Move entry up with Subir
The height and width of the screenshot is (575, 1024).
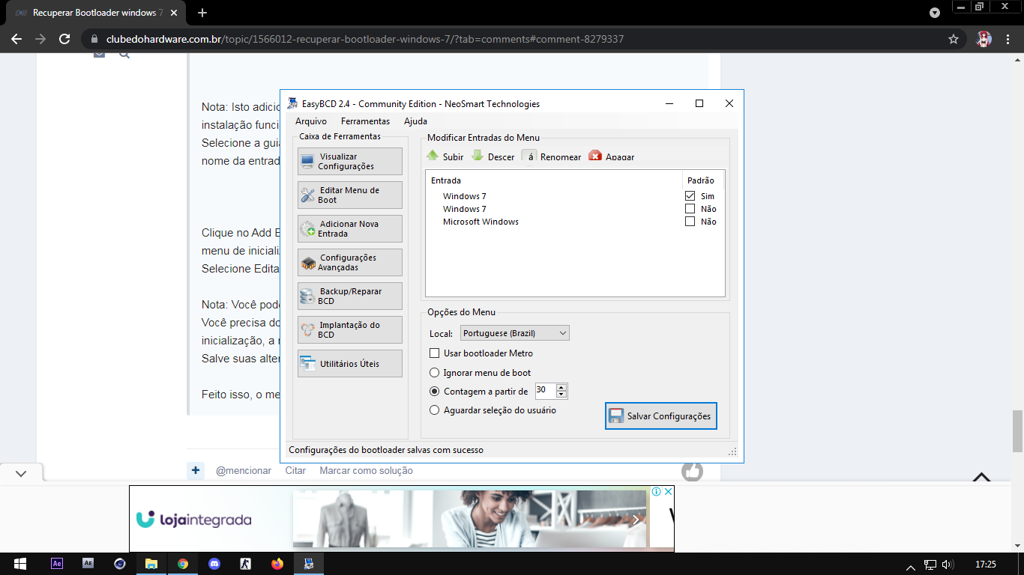click(x=445, y=156)
